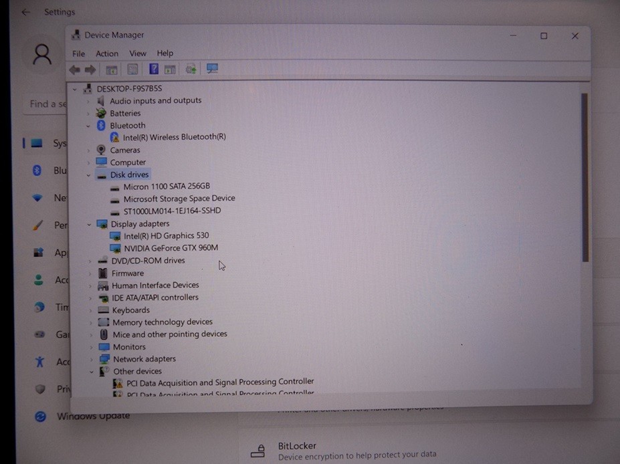Click the Settings user account avatar
Viewport: 620px width, 464px height.
pos(42,54)
